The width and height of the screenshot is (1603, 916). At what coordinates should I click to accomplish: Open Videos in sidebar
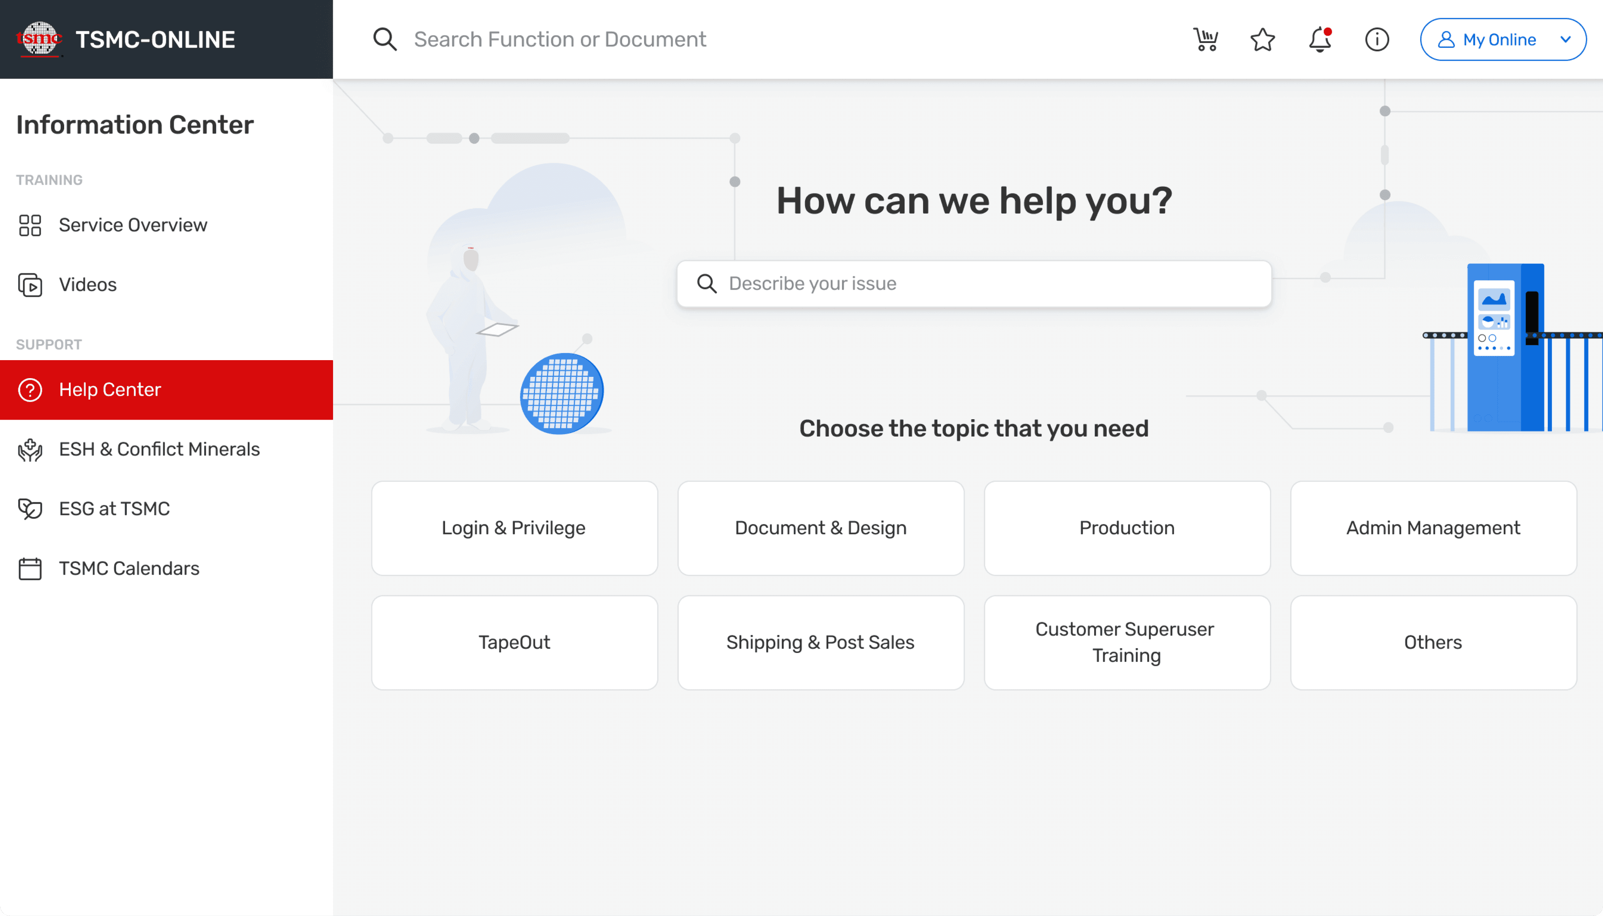click(x=167, y=285)
